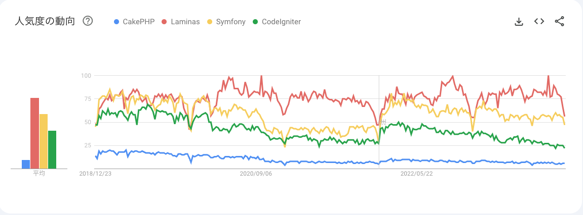Click the green CodeIgniter legend dot

click(256, 22)
